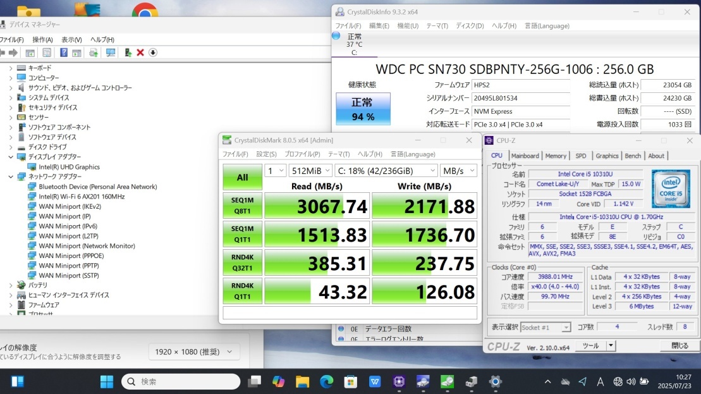Click the blue W app icon on taskbar

pyautogui.click(x=375, y=381)
